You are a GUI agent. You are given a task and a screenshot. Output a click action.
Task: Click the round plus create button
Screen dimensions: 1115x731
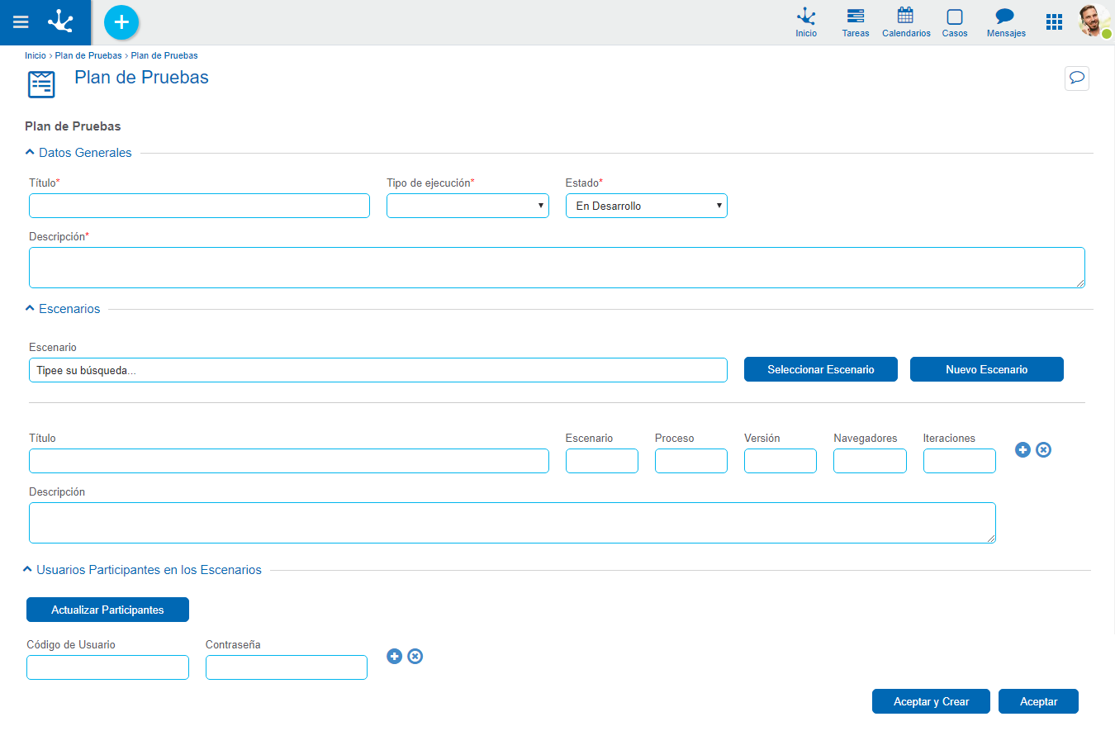121,22
